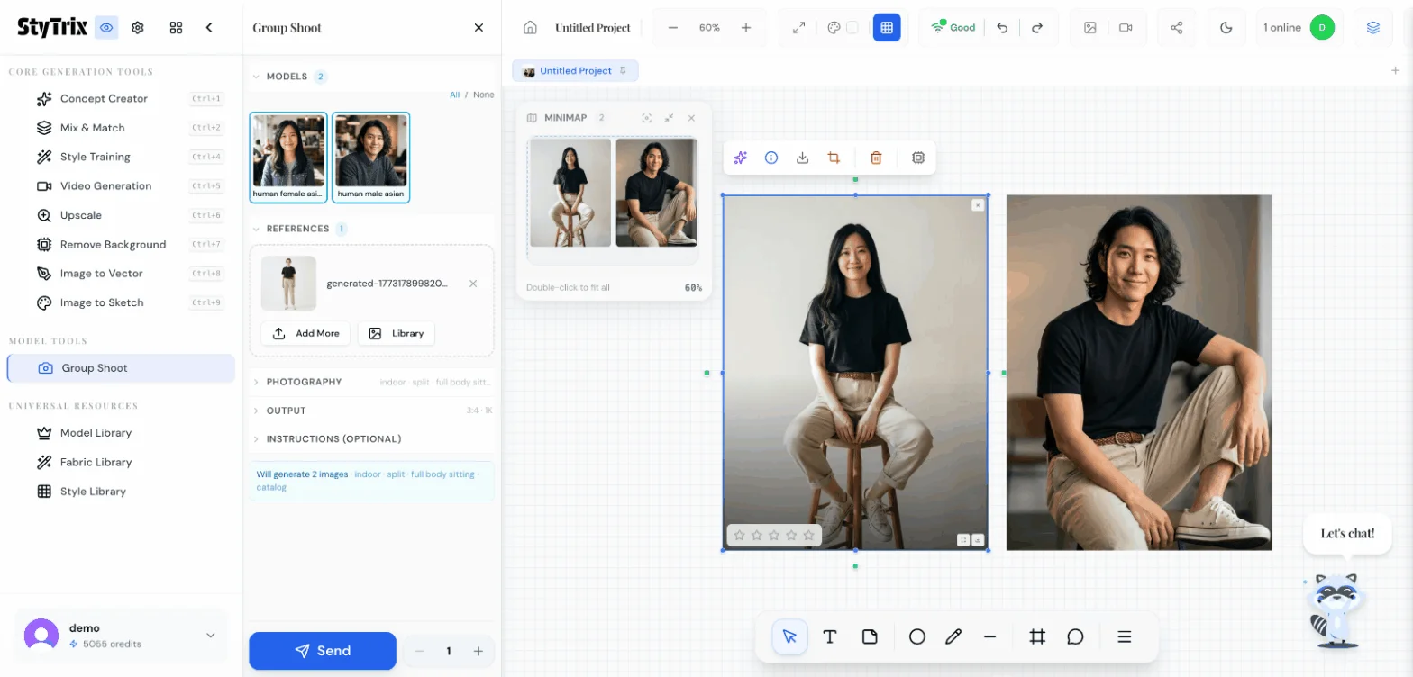1413x677 pixels.
Task: Select the human female asian model thumbnail
Action: click(x=288, y=157)
